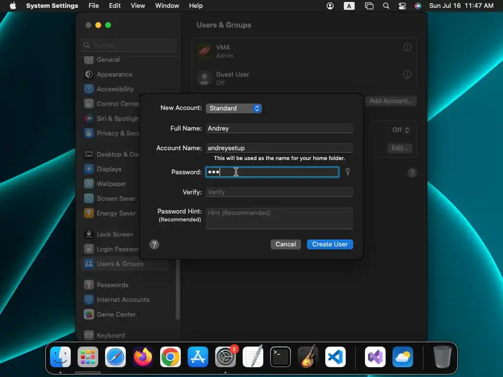Open the Off automatic login dropdown
The width and height of the screenshot is (503, 377).
tap(401, 130)
